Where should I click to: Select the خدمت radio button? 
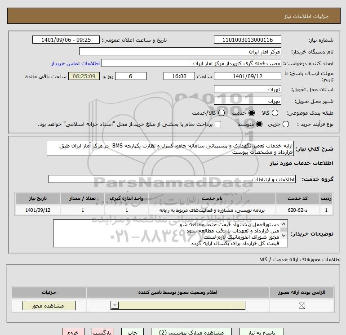251,113
